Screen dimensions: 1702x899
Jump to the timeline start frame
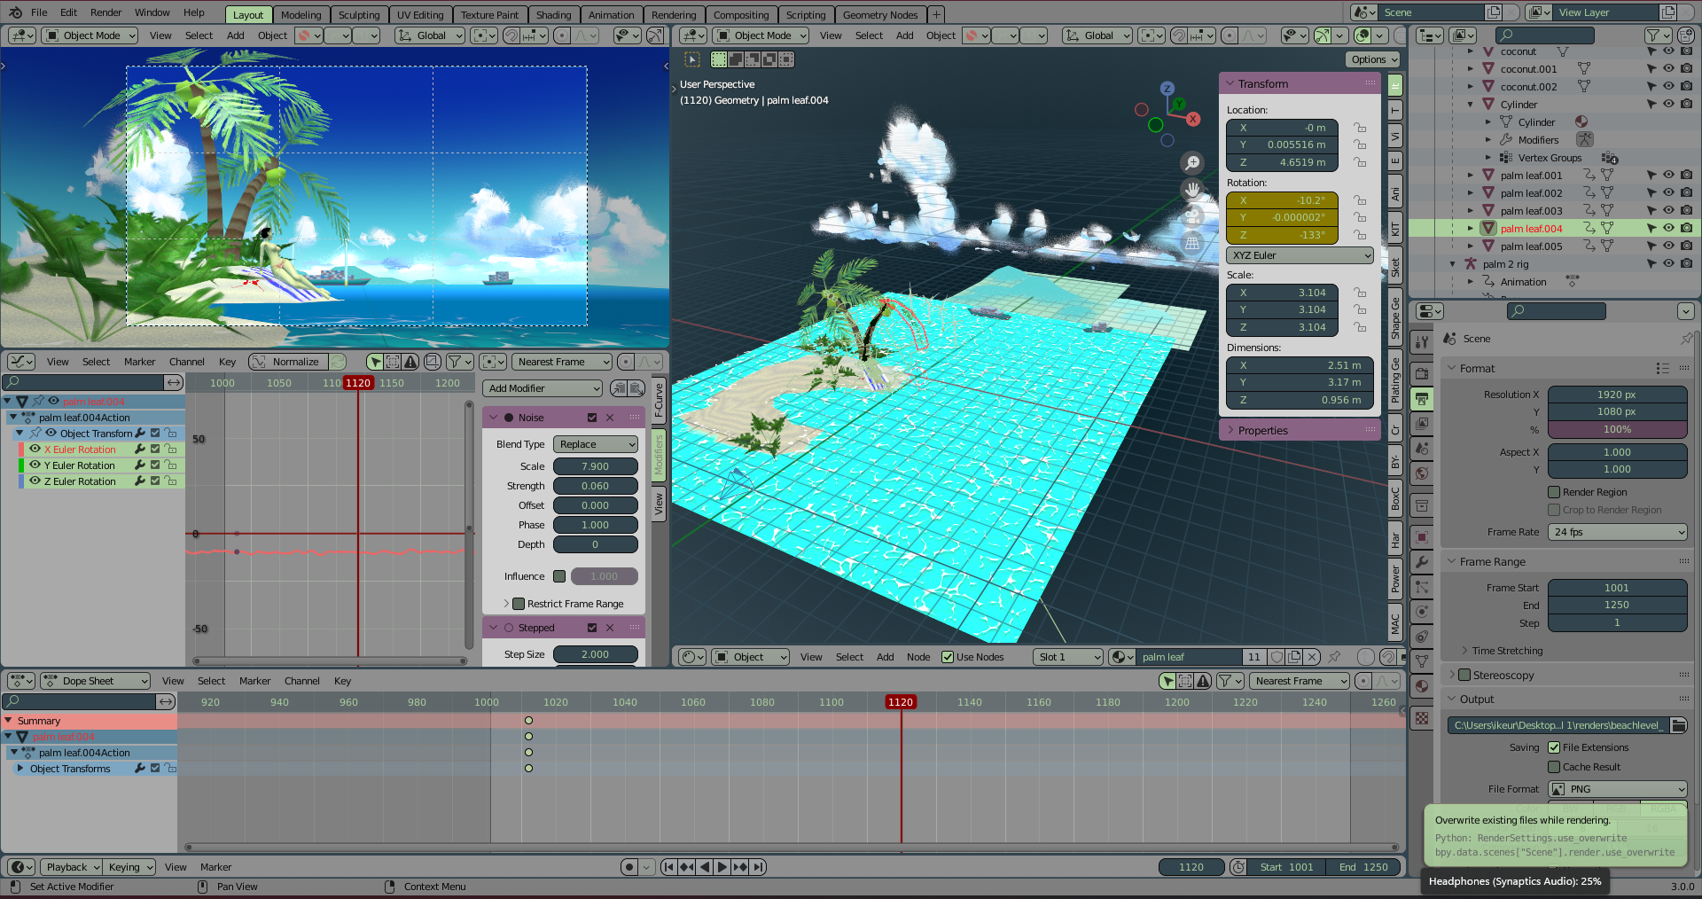[668, 867]
